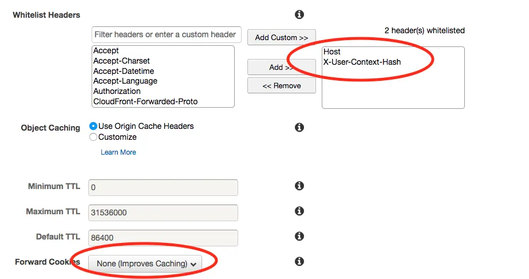Image resolution: width=529 pixels, height=279 pixels.
Task: Select X-User-Context-Hash whitelisted header
Action: tap(362, 61)
